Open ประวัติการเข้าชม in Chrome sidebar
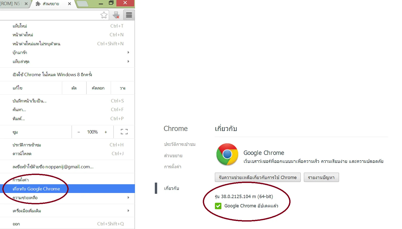Viewport: 402px width, 229px height. click(180, 144)
